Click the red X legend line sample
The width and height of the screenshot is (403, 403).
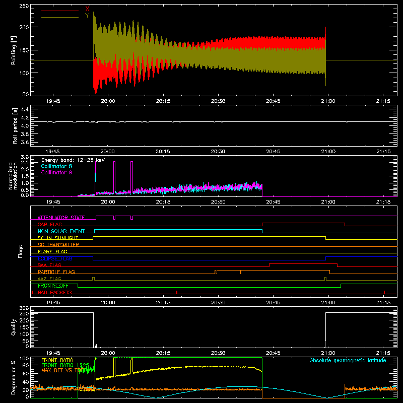click(x=59, y=11)
